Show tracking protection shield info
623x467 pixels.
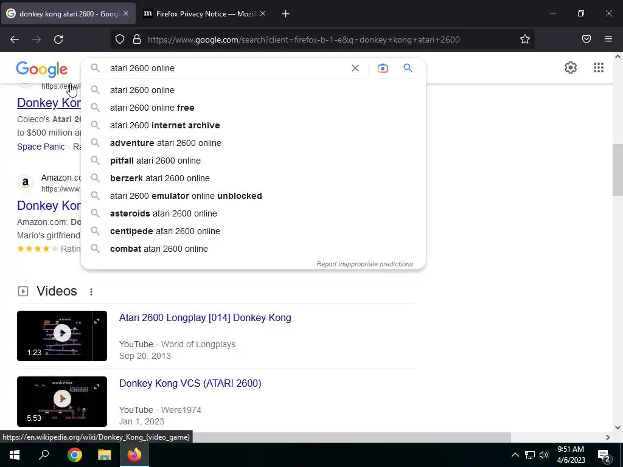(120, 40)
